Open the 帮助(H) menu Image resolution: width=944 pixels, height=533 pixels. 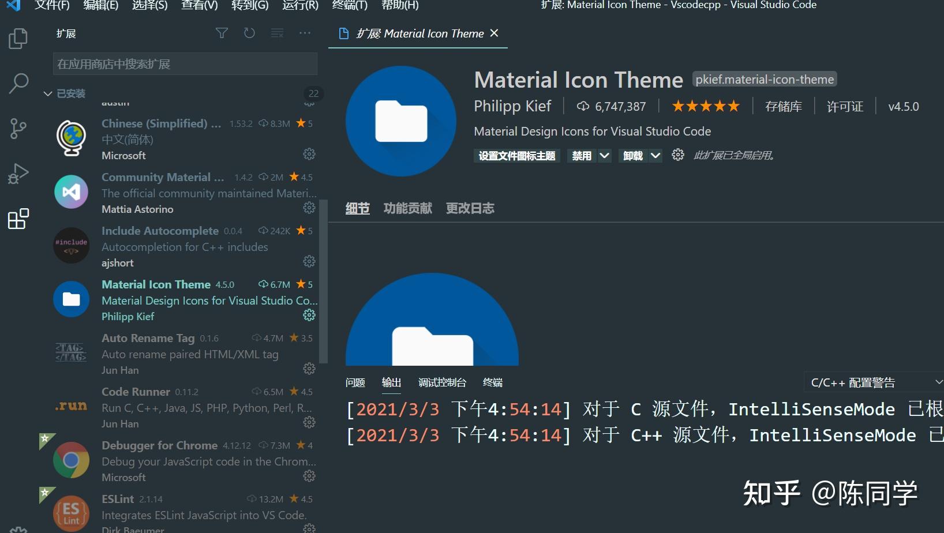[400, 5]
